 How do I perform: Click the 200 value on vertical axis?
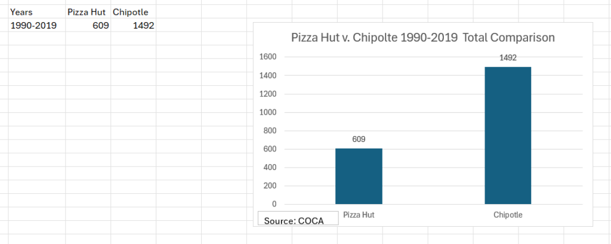coord(271,186)
